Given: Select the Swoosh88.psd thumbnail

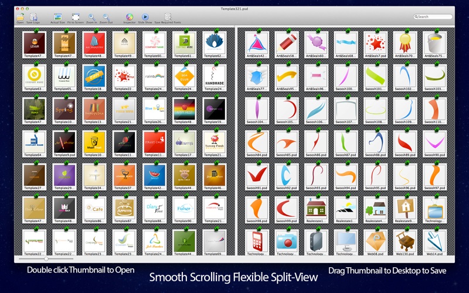Looking at the screenshot, I should (375, 144).
